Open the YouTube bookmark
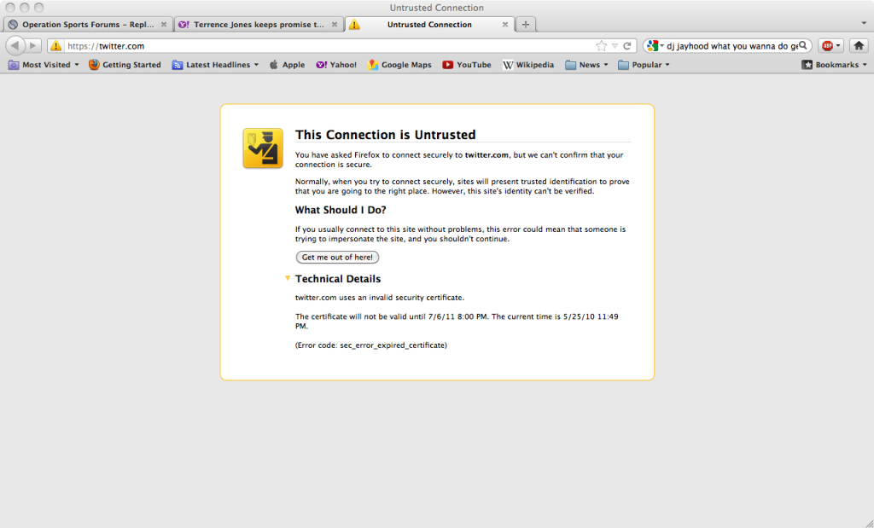Screen dimensions: 874x528 pyautogui.click(x=467, y=65)
